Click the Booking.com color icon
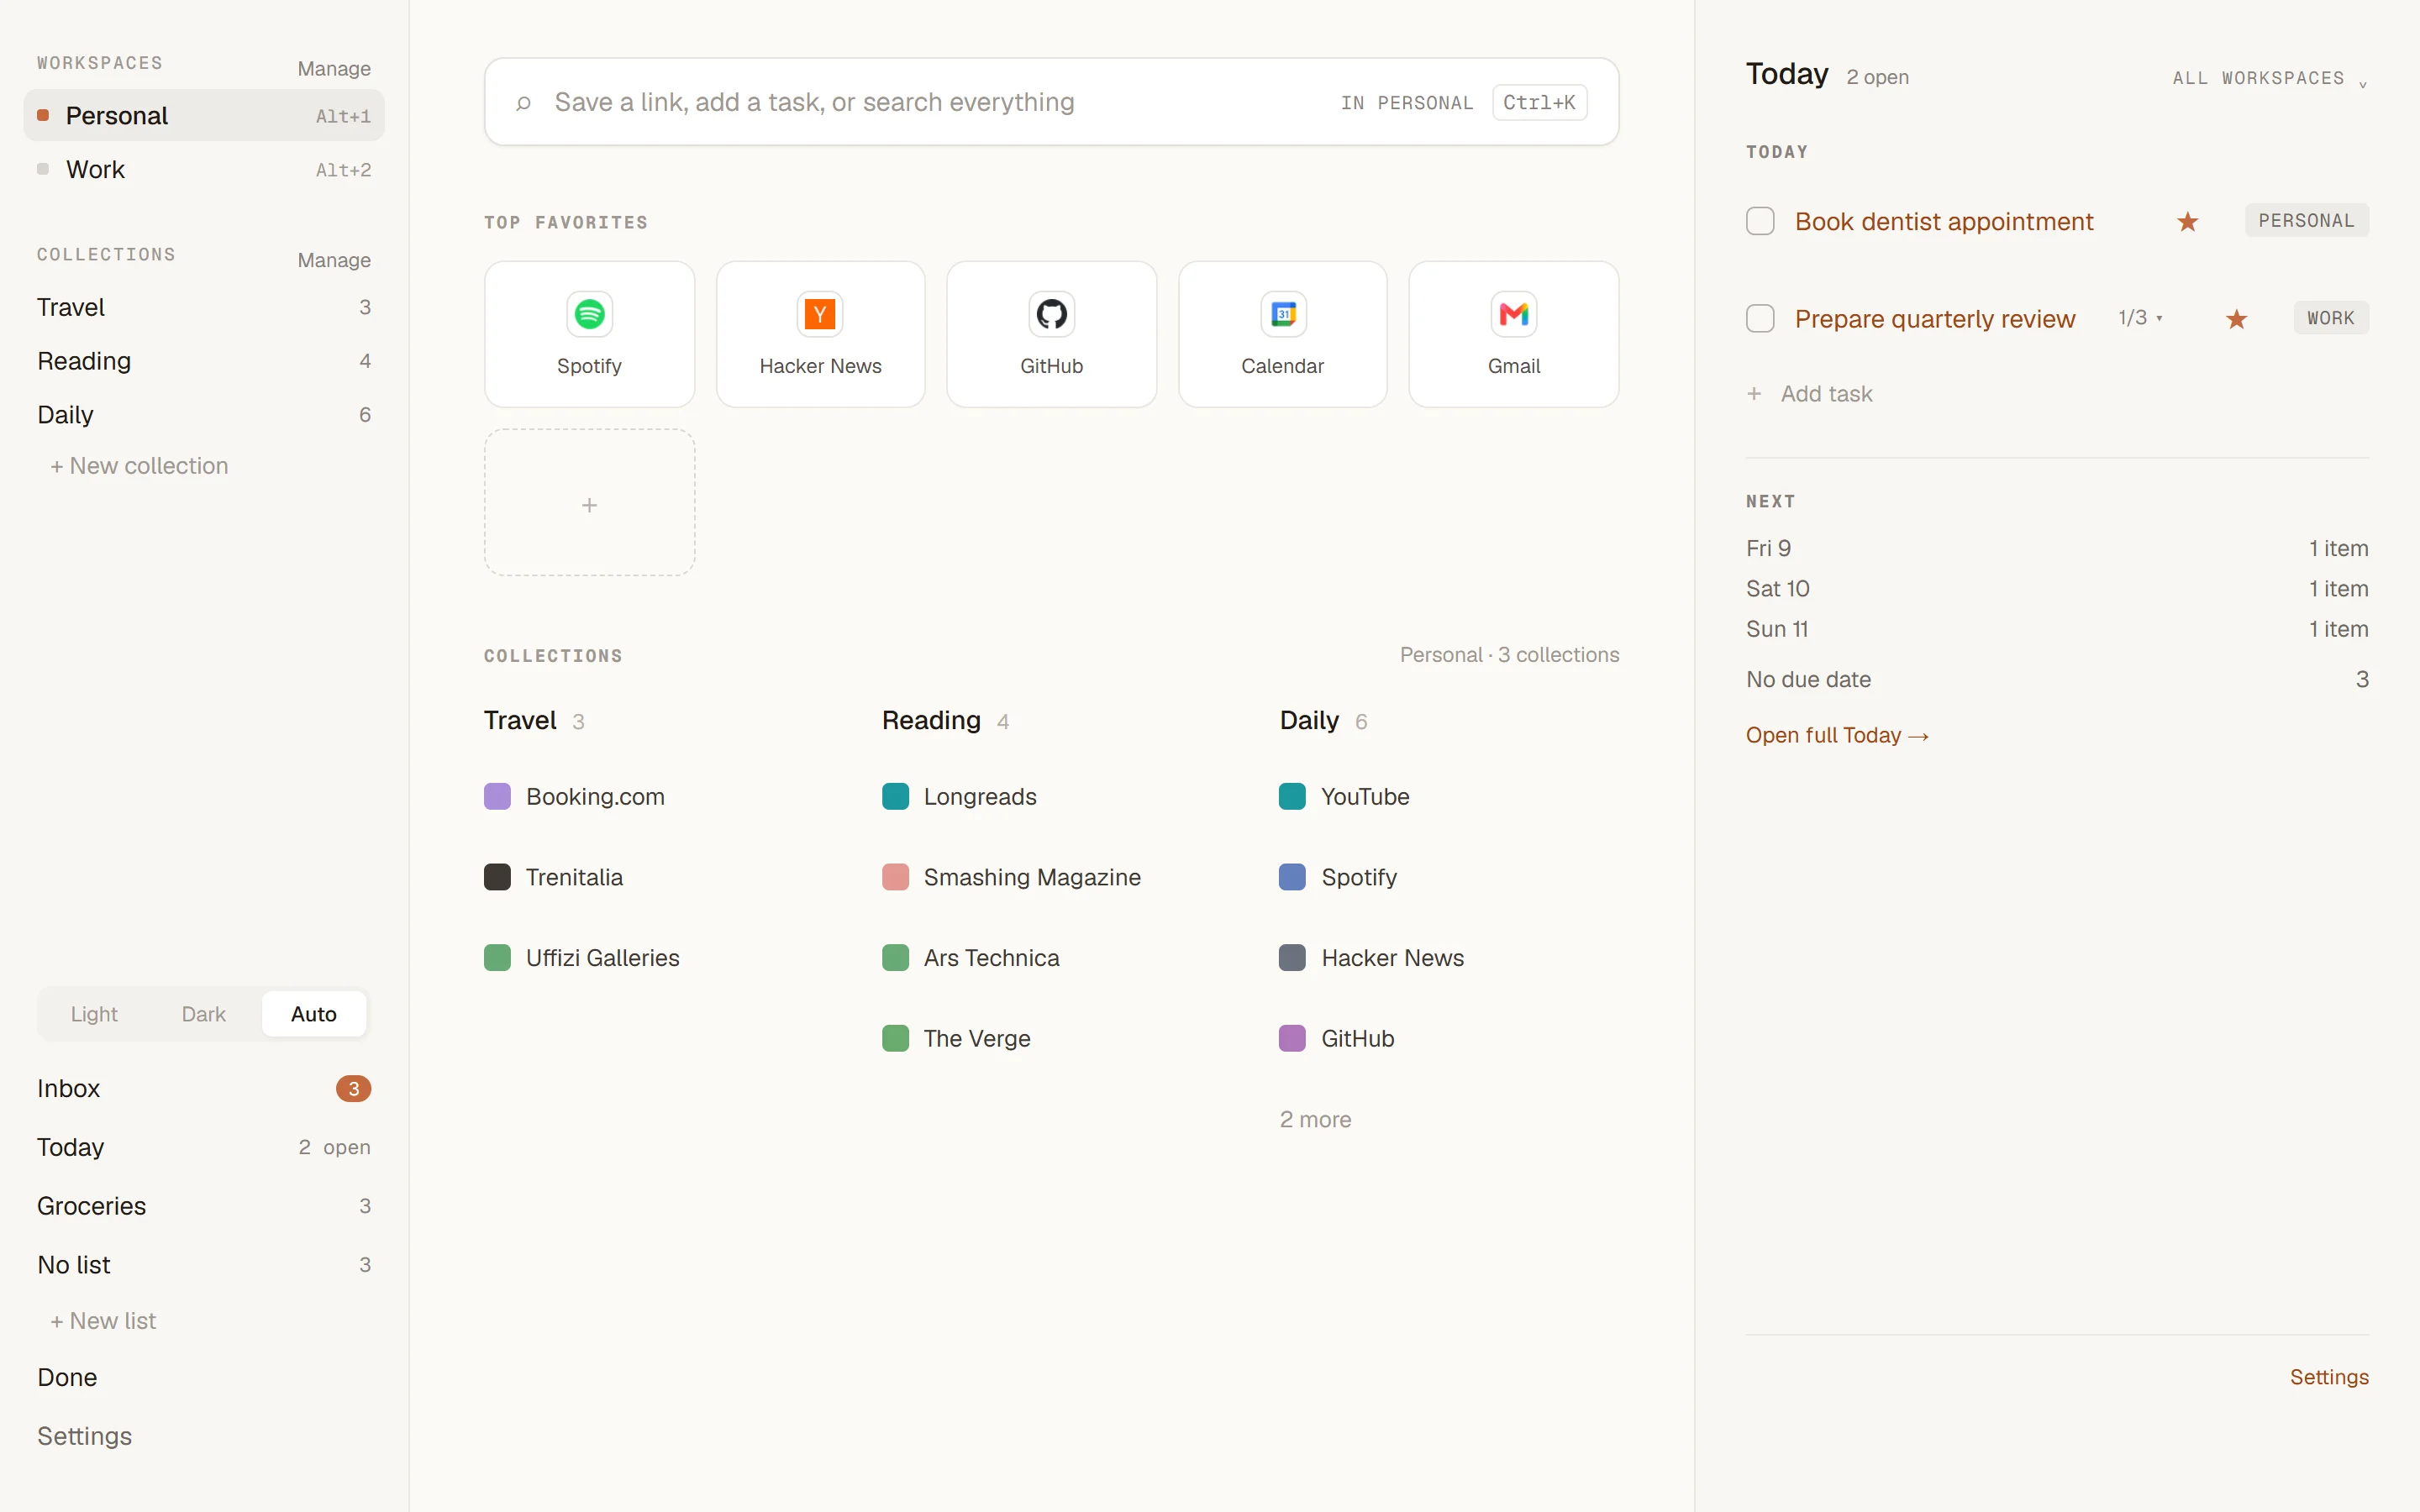2420x1512 pixels. [x=497, y=797]
